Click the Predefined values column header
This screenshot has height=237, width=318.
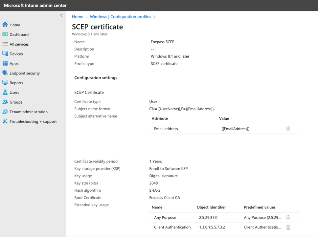pyautogui.click(x=260, y=207)
